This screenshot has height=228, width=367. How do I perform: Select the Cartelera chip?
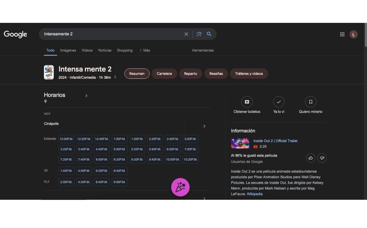click(x=164, y=74)
